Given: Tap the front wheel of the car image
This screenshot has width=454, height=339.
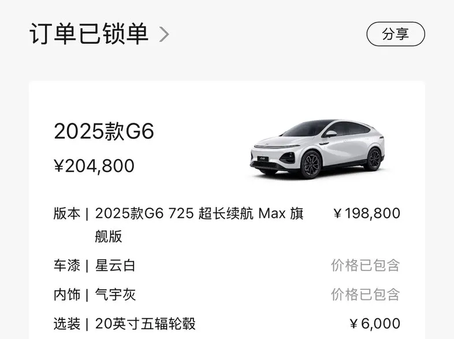Looking at the screenshot, I should [x=311, y=165].
